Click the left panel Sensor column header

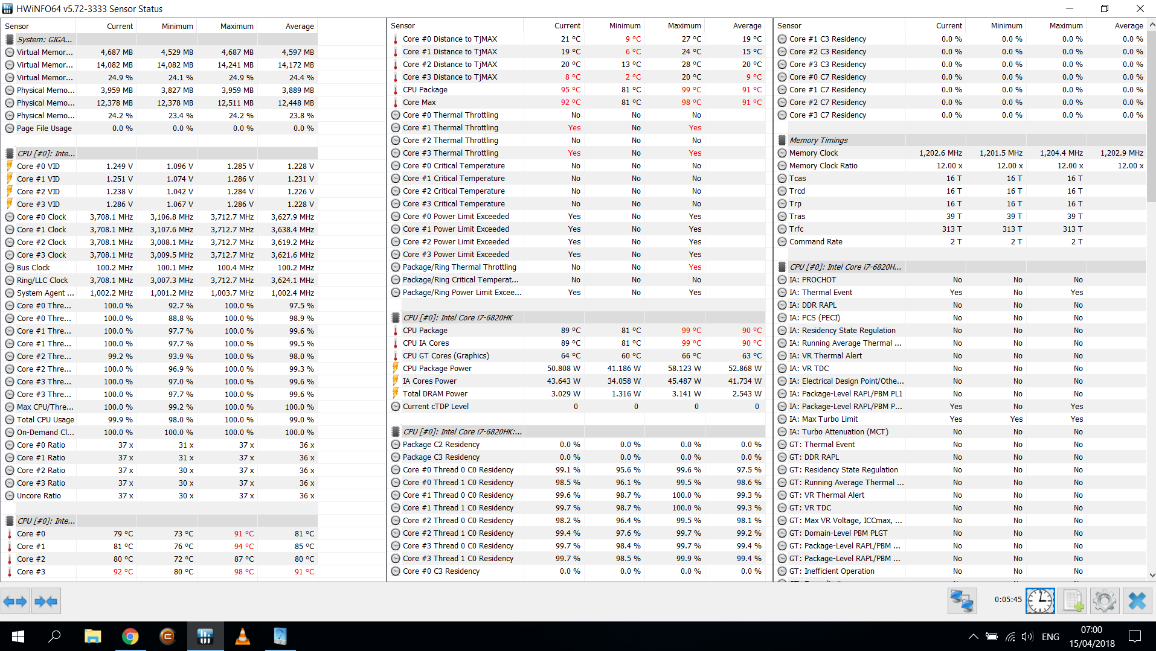click(38, 26)
